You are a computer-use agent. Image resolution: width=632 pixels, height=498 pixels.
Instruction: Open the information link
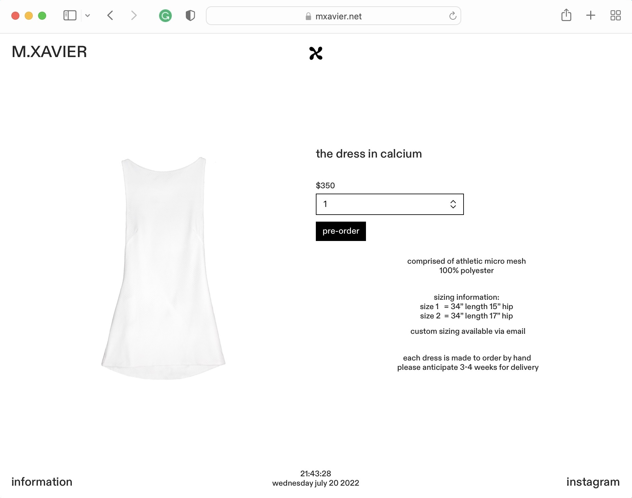(42, 482)
